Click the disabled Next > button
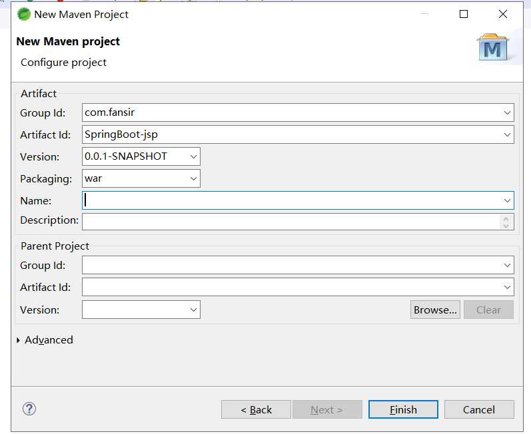Screen dimensions: 531x434 (x=327, y=409)
